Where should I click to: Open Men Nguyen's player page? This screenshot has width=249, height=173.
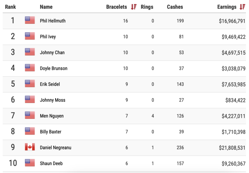(x=52, y=116)
